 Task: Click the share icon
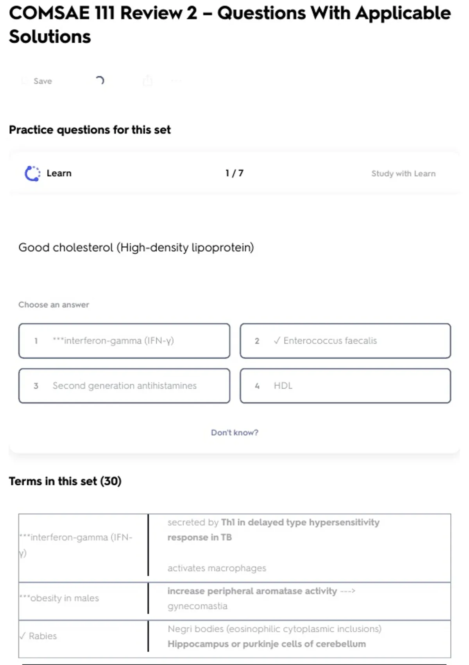pos(147,81)
